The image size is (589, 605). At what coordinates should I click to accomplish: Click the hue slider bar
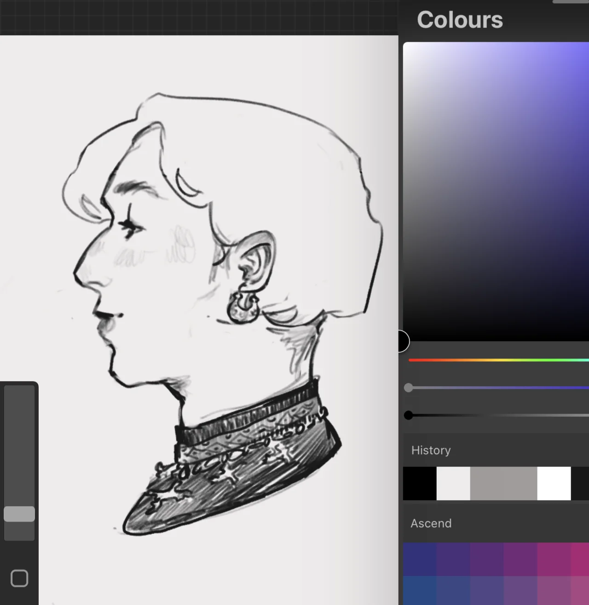pos(499,360)
